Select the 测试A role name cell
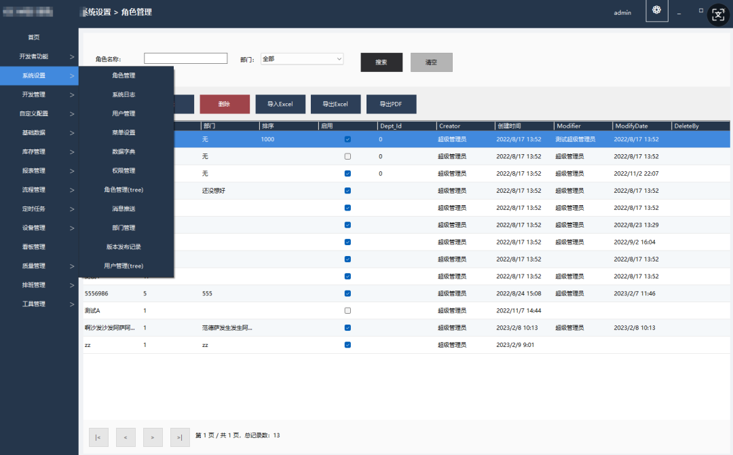Viewport: 733px width, 455px height. 92,310
